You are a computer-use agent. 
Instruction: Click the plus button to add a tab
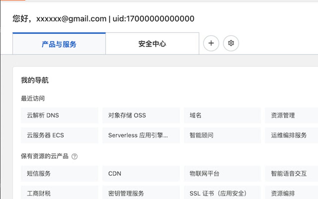click(x=211, y=43)
